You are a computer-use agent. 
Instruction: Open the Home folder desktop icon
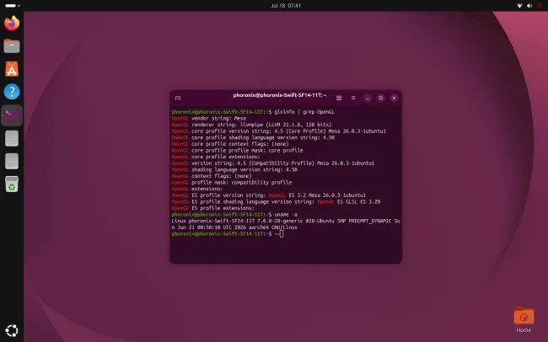(x=524, y=320)
